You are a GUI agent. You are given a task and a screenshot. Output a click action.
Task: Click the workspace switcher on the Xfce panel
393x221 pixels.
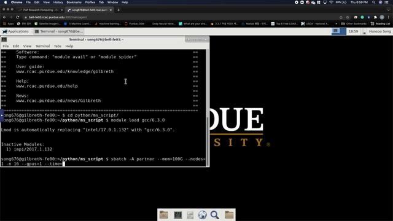point(338,31)
